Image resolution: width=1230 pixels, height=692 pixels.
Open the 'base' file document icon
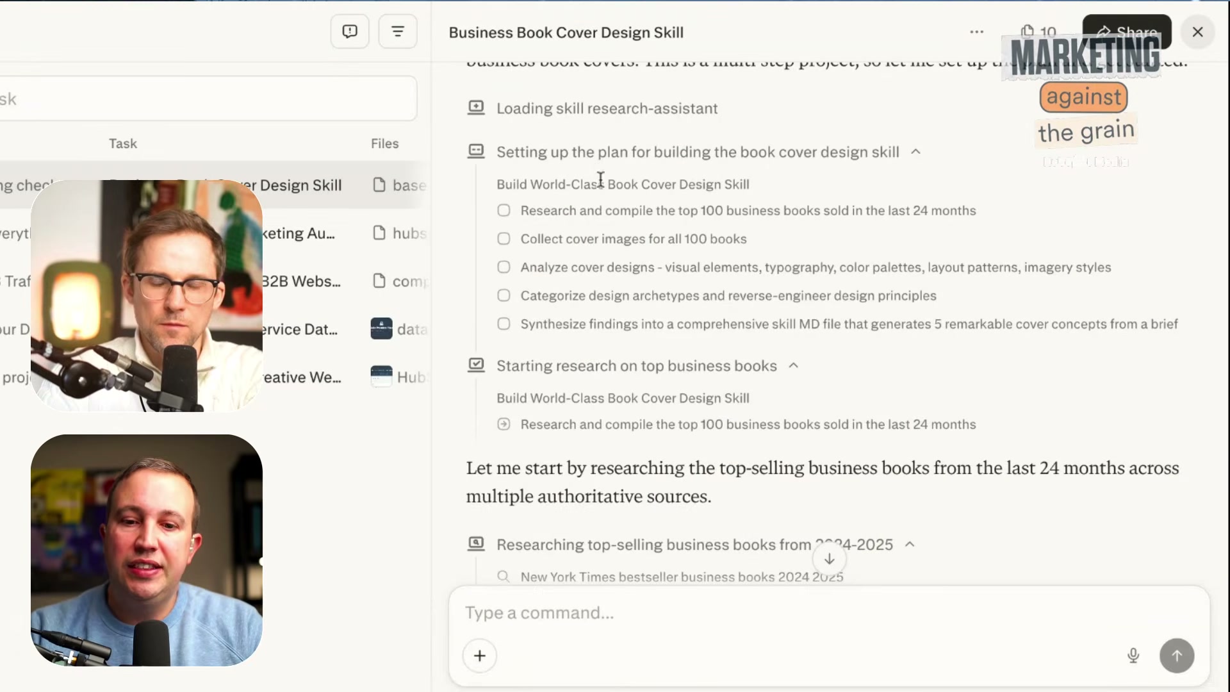379,185
